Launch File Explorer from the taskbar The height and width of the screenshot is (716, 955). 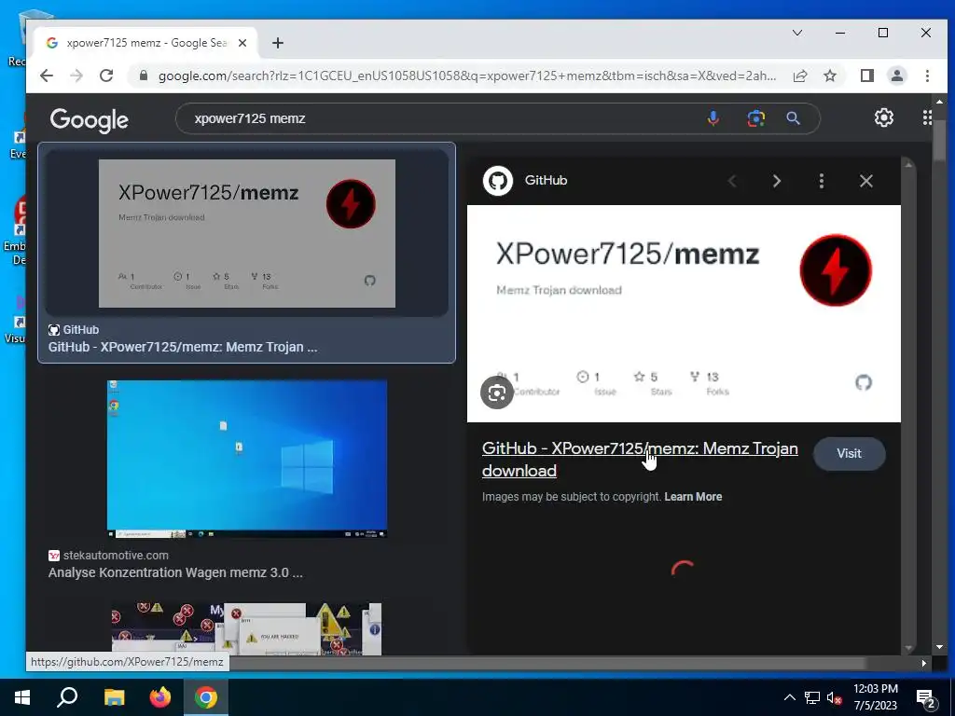(x=114, y=697)
